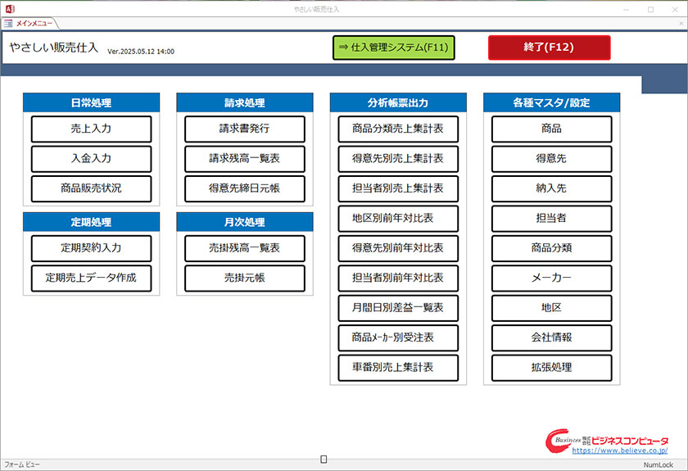
Task: Click the ビジネスコンピュータ company logo
Action: click(x=607, y=441)
